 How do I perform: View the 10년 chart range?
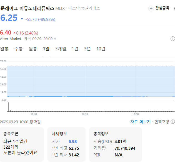pos(101,49)
